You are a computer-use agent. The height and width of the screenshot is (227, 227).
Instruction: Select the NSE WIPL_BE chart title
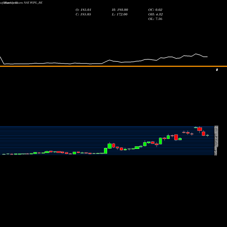pos(33,3)
